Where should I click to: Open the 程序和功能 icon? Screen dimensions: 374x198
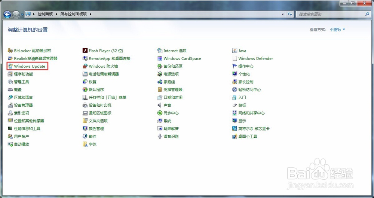pos(10,74)
